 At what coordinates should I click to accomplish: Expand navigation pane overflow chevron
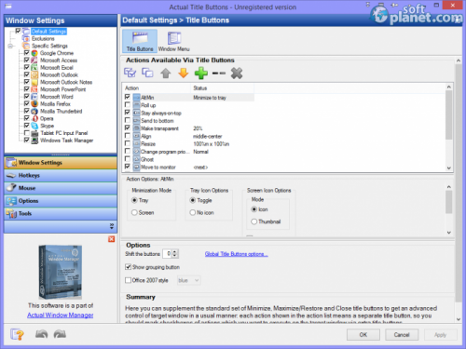[x=112, y=226]
